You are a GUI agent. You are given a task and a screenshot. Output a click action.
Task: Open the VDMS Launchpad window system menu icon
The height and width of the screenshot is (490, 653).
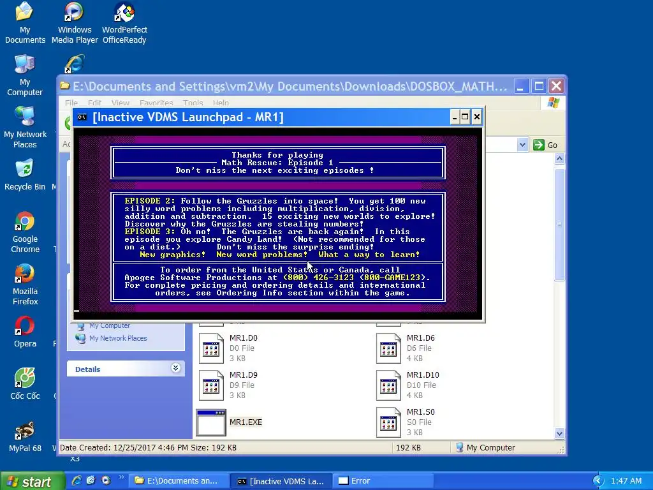coord(82,117)
